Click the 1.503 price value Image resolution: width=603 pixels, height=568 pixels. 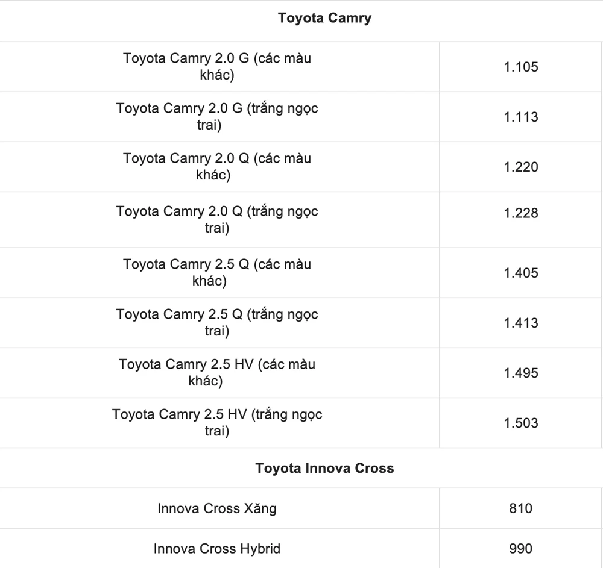521,423
